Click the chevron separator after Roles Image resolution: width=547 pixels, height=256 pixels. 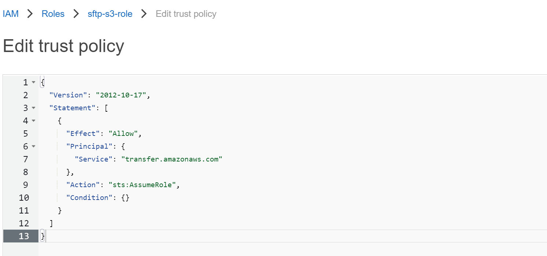pyautogui.click(x=76, y=14)
